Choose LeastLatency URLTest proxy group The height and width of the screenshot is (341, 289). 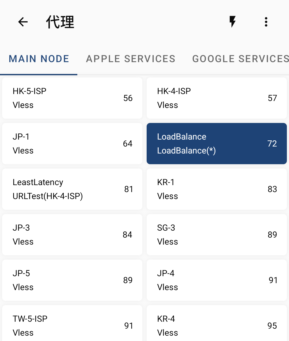[72, 189]
